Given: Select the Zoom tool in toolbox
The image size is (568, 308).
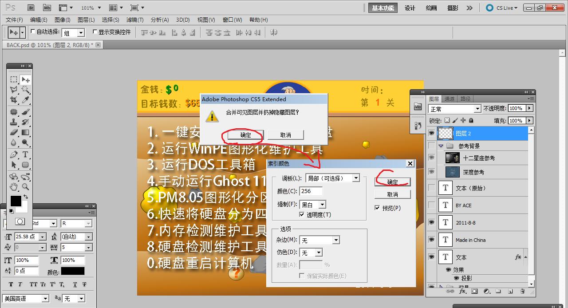Looking at the screenshot, I should (x=25, y=186).
